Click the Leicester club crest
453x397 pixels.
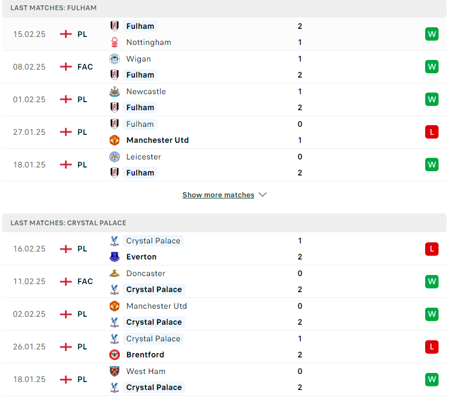point(115,157)
